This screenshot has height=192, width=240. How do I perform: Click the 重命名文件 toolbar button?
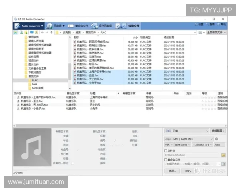coord(78,26)
